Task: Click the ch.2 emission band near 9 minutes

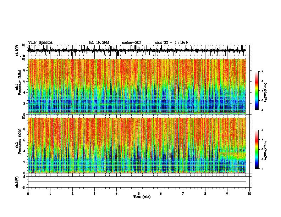Action: click(232, 156)
